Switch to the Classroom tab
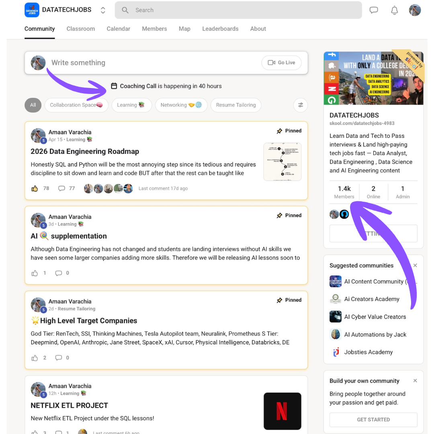Image resolution: width=434 pixels, height=434 pixels. click(80, 29)
